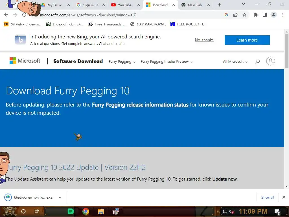Image resolution: width=289 pixels, height=217 pixels.
Task: Click No, thanks in Bing banner
Action: click(x=204, y=40)
